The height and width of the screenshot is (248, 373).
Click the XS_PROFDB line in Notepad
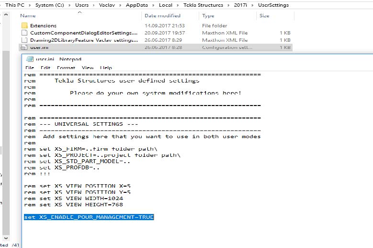point(62,167)
